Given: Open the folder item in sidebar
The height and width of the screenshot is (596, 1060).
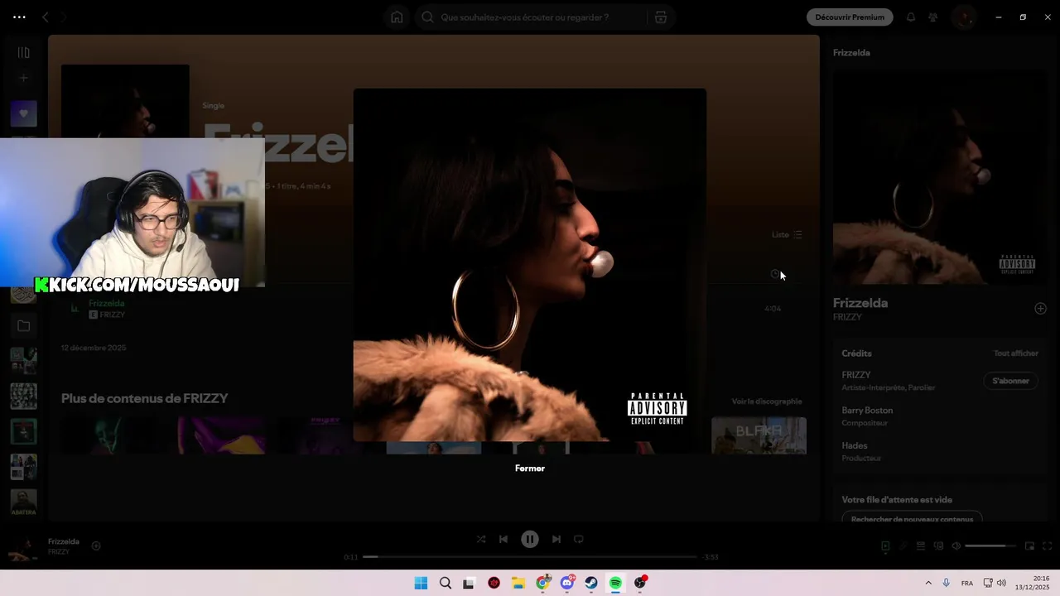Looking at the screenshot, I should [x=24, y=326].
